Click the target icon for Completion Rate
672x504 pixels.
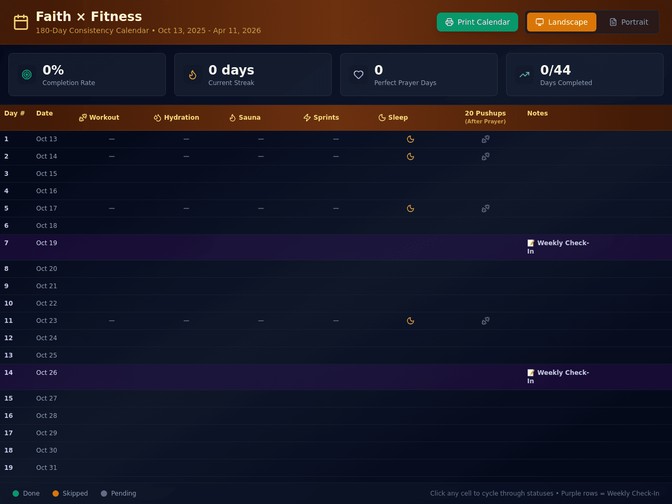point(27,75)
